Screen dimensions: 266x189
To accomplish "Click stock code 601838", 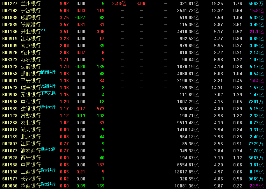I will (10, 18).
